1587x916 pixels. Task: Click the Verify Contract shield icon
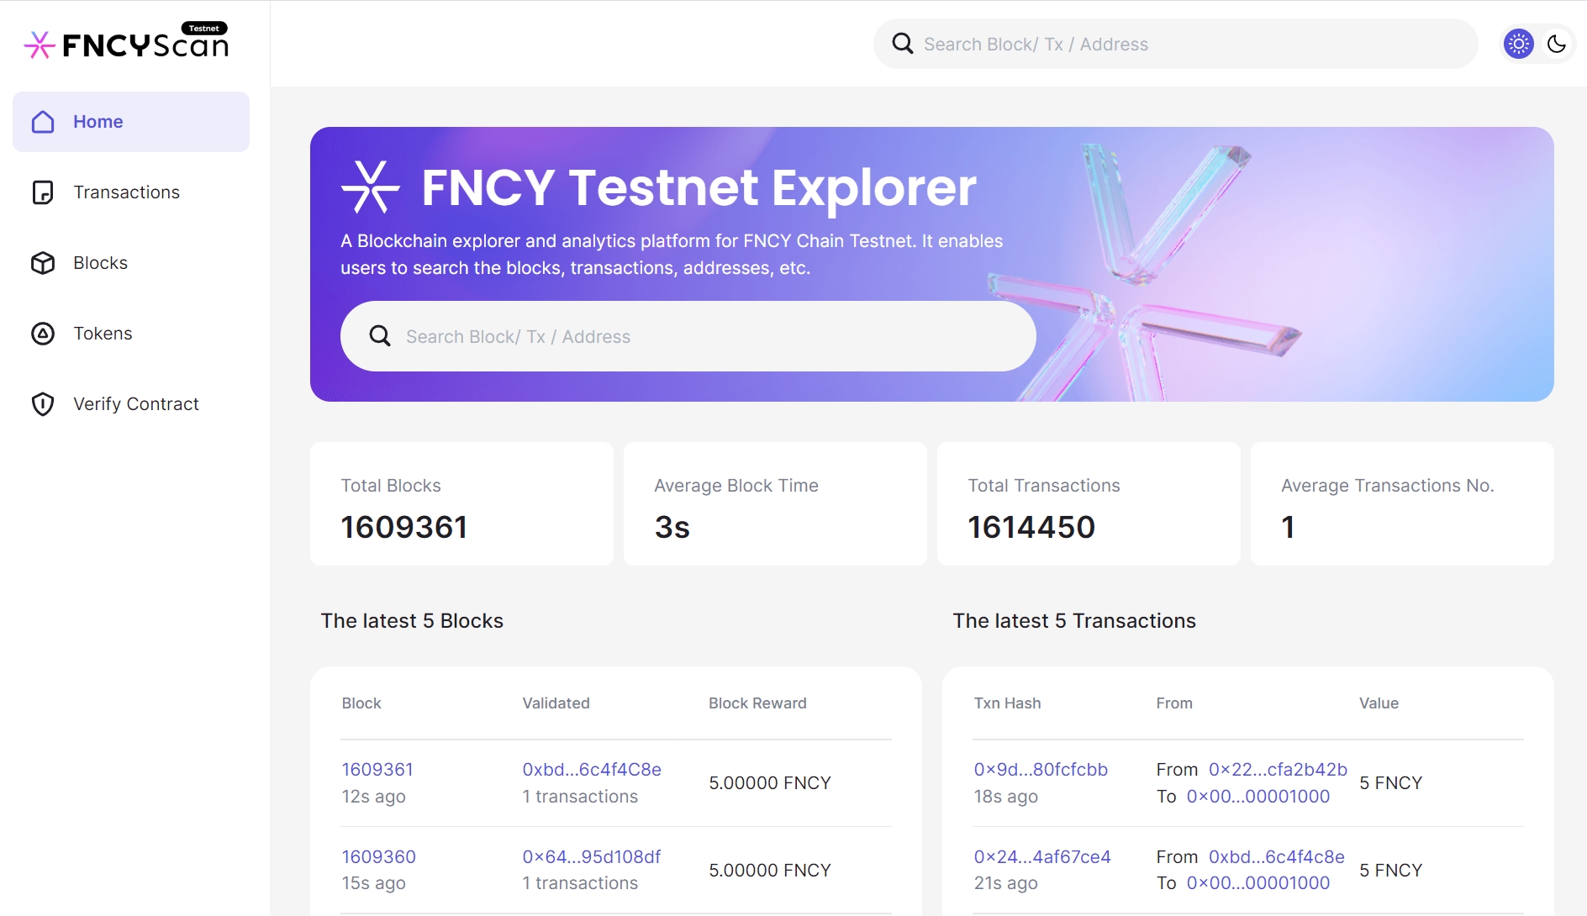tap(43, 404)
